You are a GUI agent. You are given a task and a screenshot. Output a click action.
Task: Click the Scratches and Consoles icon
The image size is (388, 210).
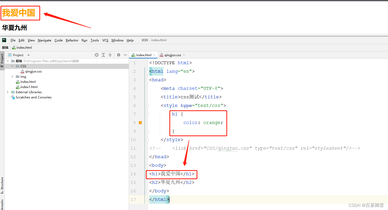tap(13, 97)
